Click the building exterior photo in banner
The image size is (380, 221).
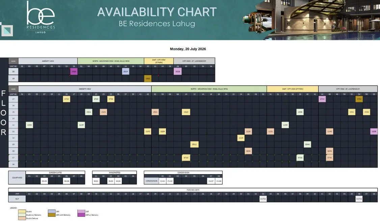coord(311,19)
